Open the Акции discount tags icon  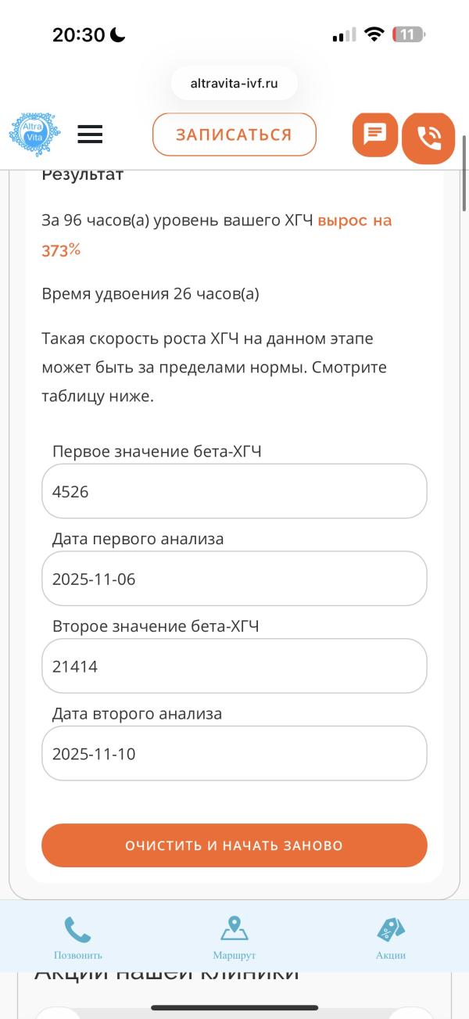391,929
